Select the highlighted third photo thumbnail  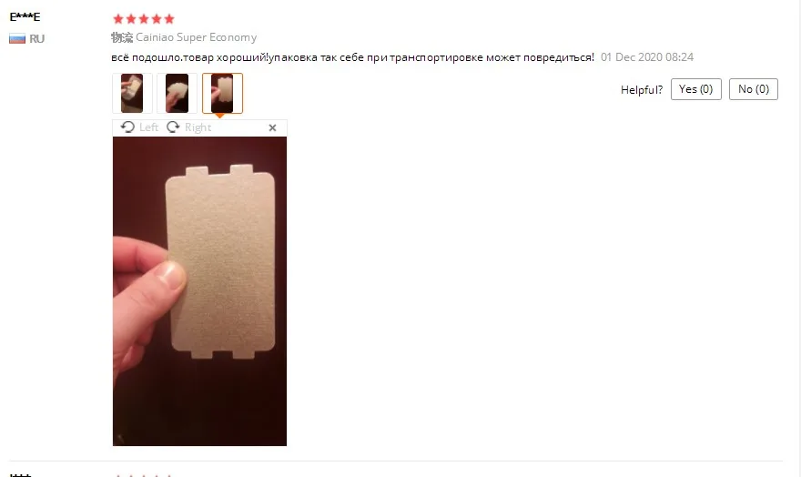[x=222, y=93]
